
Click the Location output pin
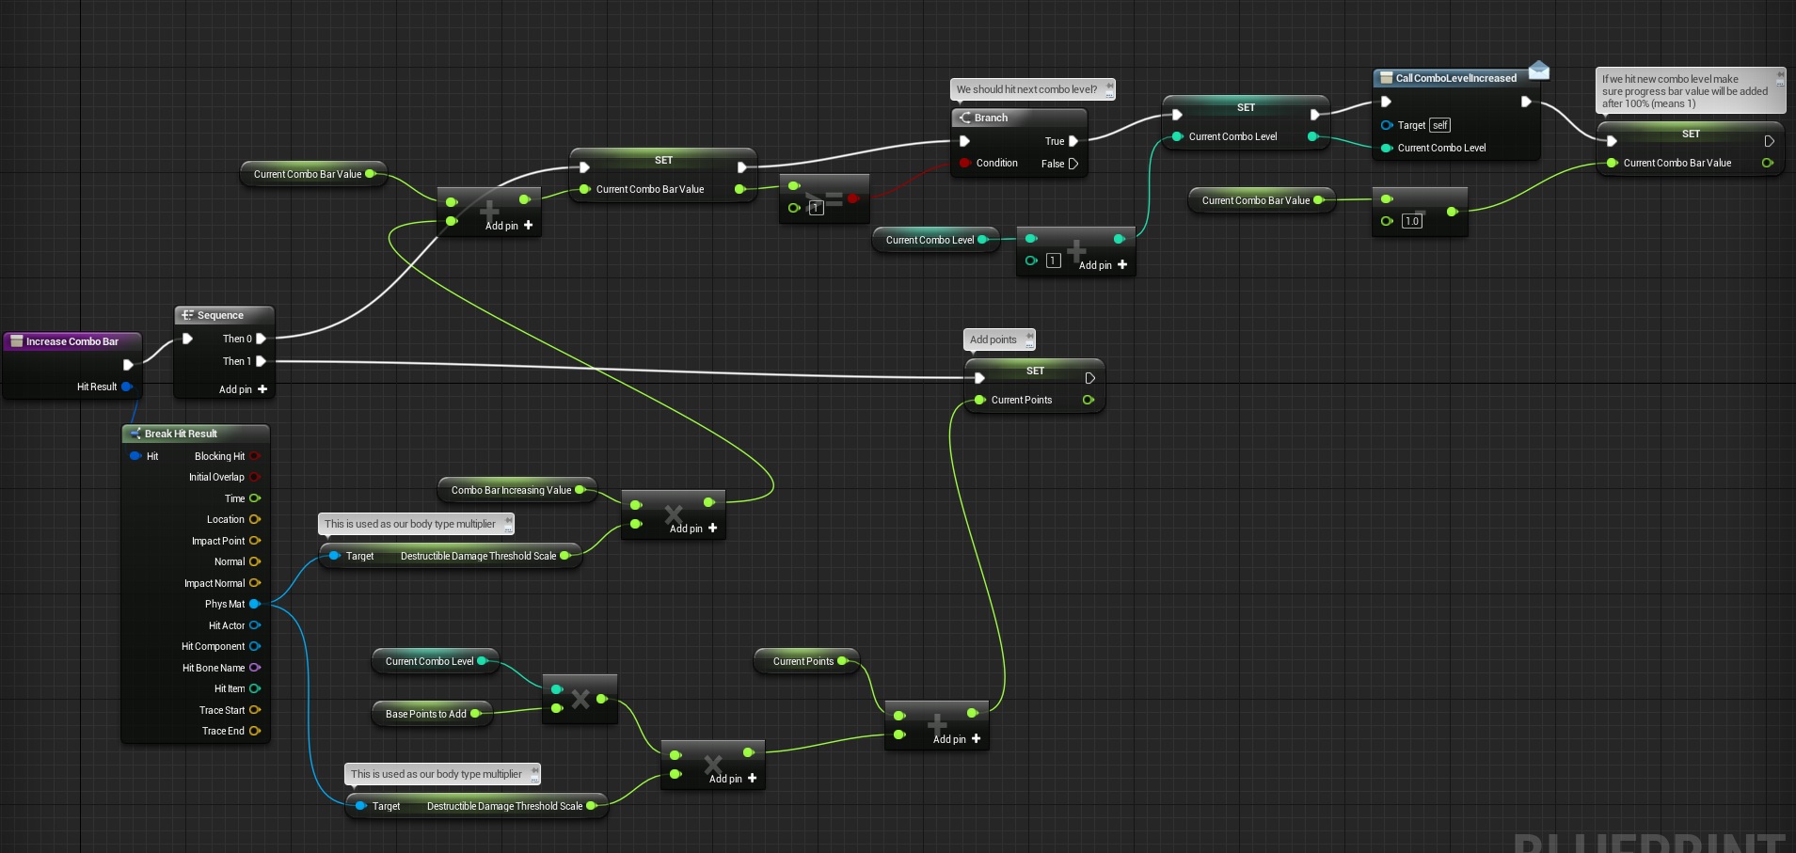point(255,519)
